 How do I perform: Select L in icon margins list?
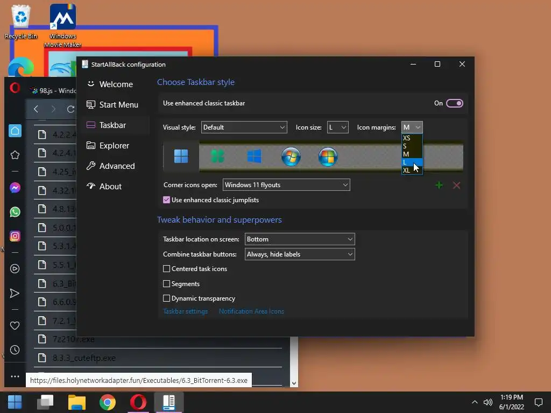412,162
